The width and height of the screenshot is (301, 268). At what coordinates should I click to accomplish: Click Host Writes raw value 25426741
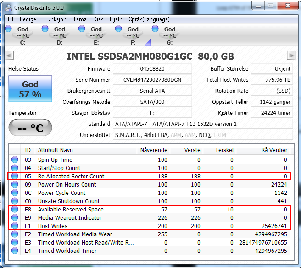coord(274,226)
